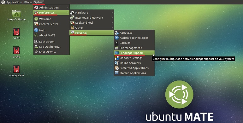Choose Shut Down... entry
The width and height of the screenshot is (243, 123).
click(x=51, y=52)
